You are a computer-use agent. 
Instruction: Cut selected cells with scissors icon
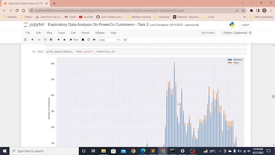pos(39,40)
